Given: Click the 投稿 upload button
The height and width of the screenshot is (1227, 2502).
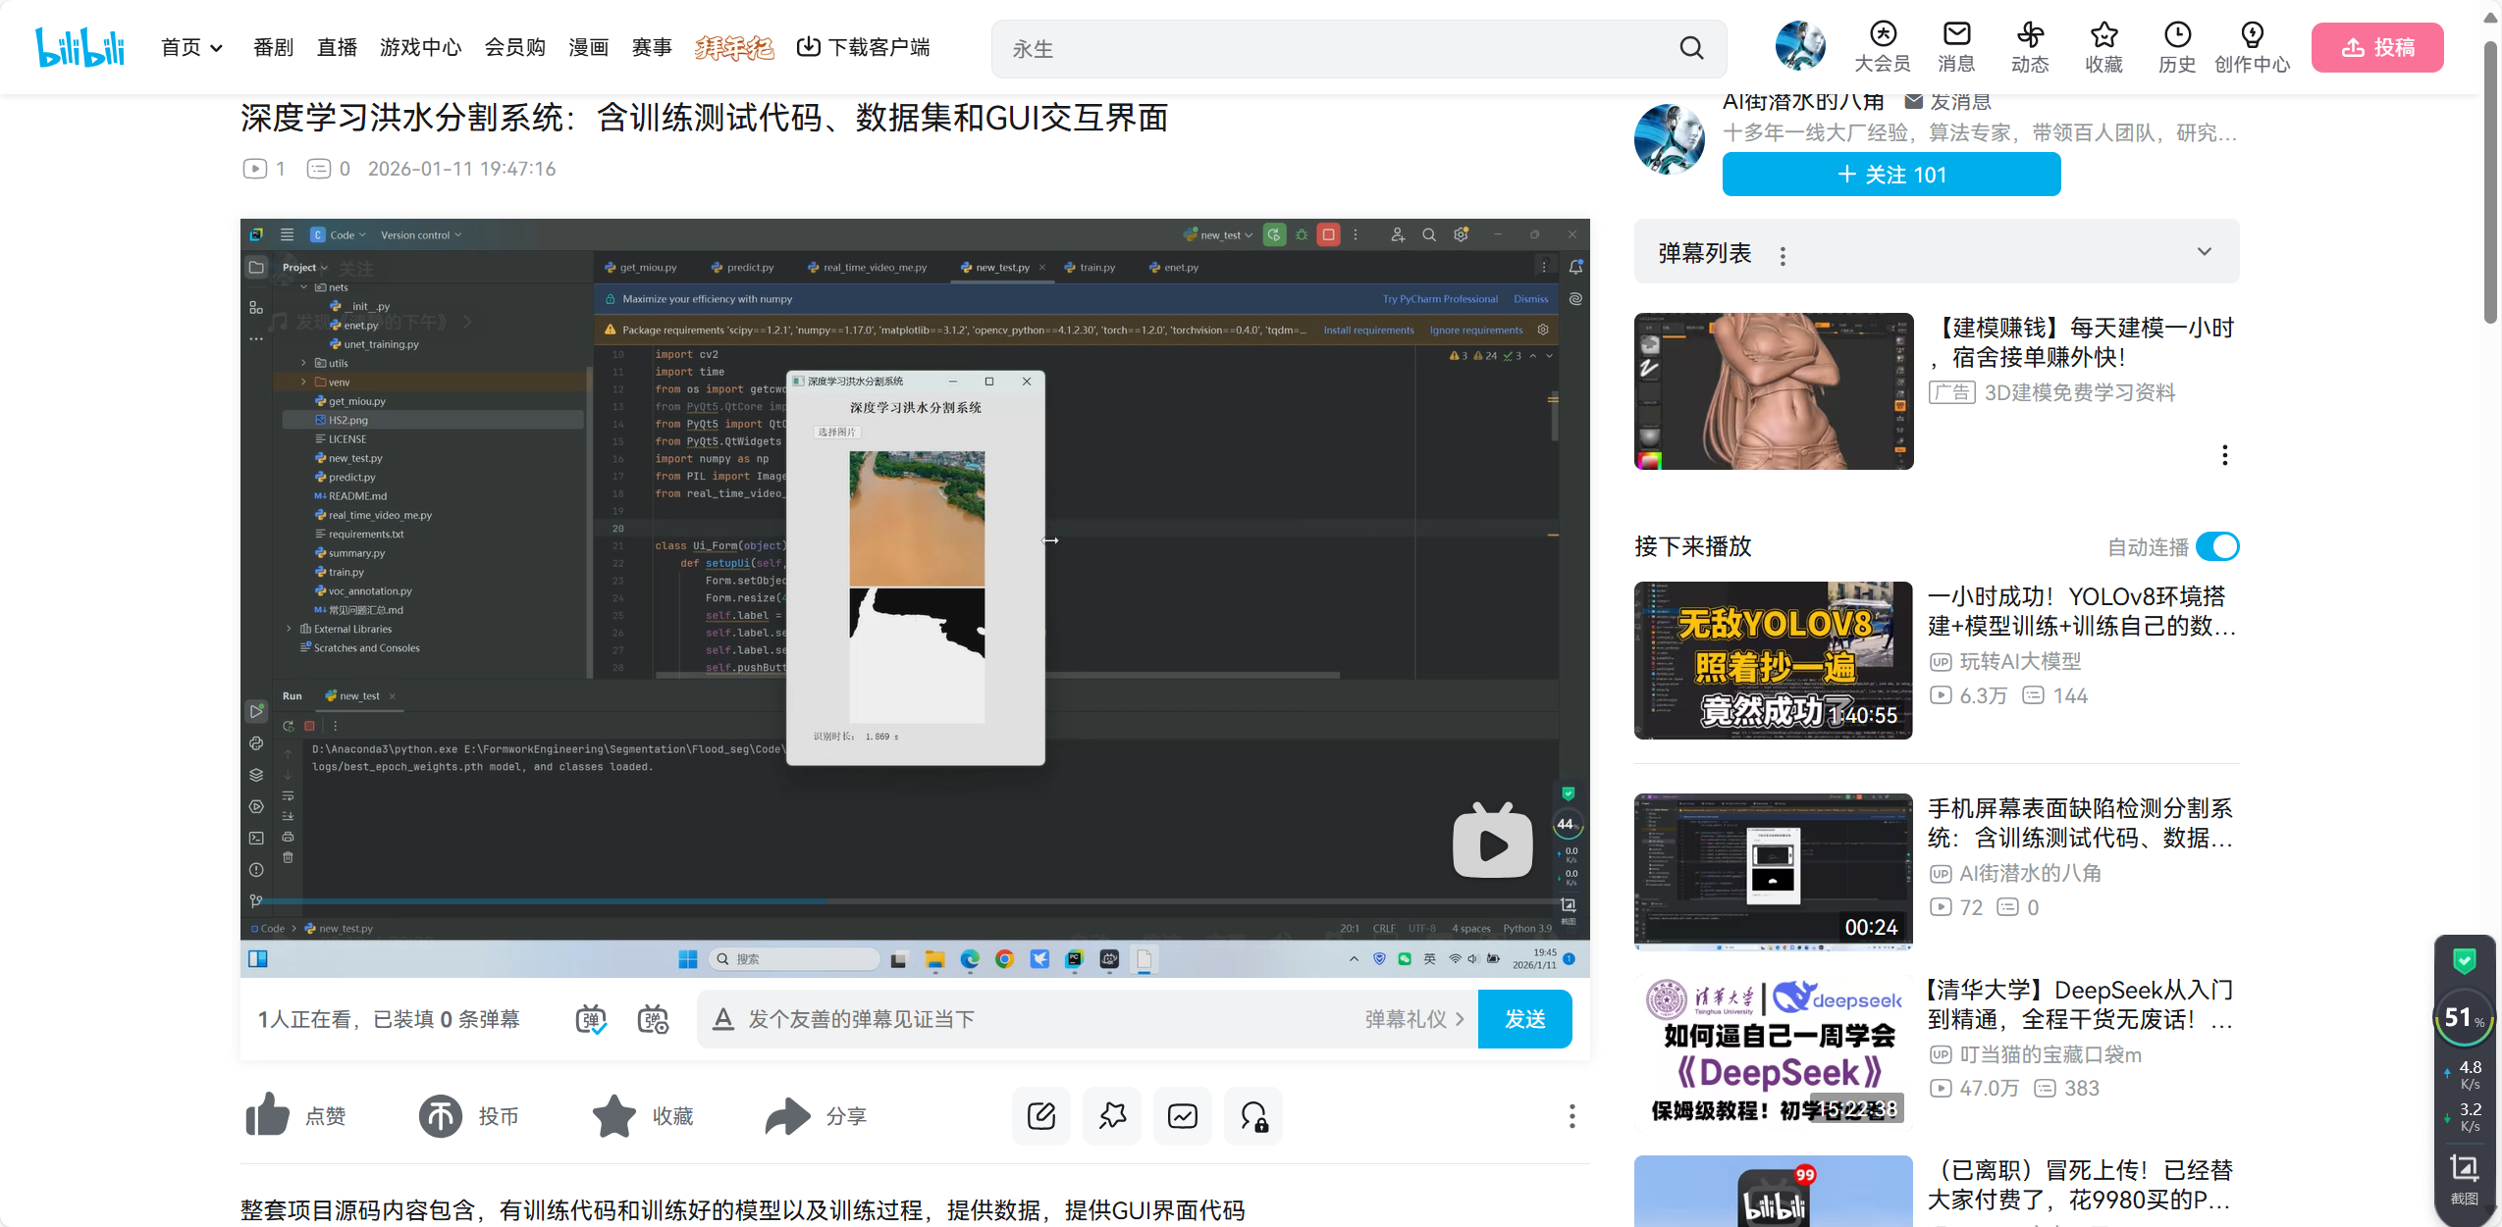Looking at the screenshot, I should (2376, 47).
